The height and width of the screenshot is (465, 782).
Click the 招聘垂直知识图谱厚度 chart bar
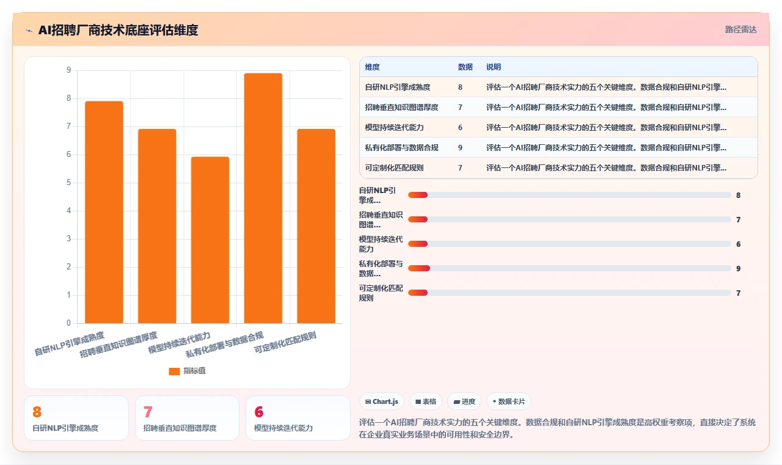pos(157,226)
